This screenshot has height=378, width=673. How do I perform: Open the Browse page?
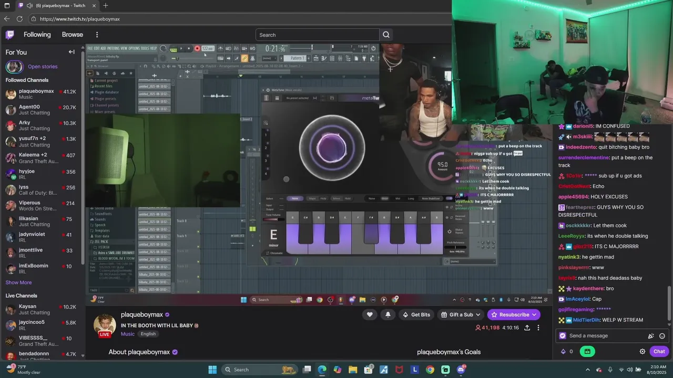coord(73,35)
